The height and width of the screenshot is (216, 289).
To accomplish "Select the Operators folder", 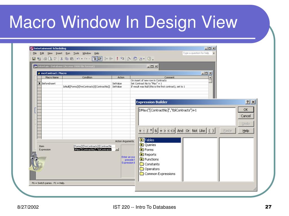I will click(150, 169).
